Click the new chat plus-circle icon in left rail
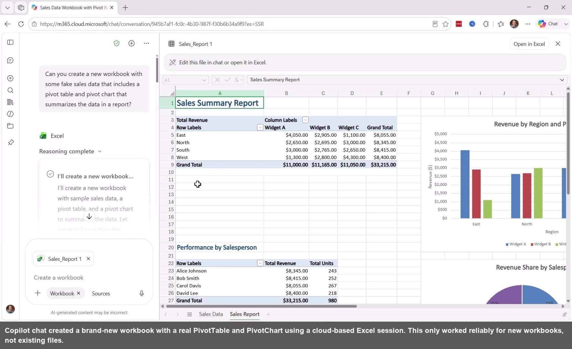This screenshot has height=349, width=572. pos(10,78)
